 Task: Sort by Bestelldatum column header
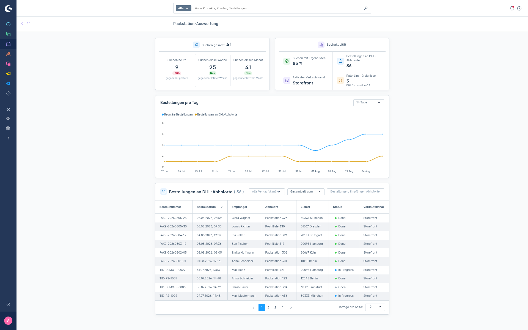(x=210, y=207)
